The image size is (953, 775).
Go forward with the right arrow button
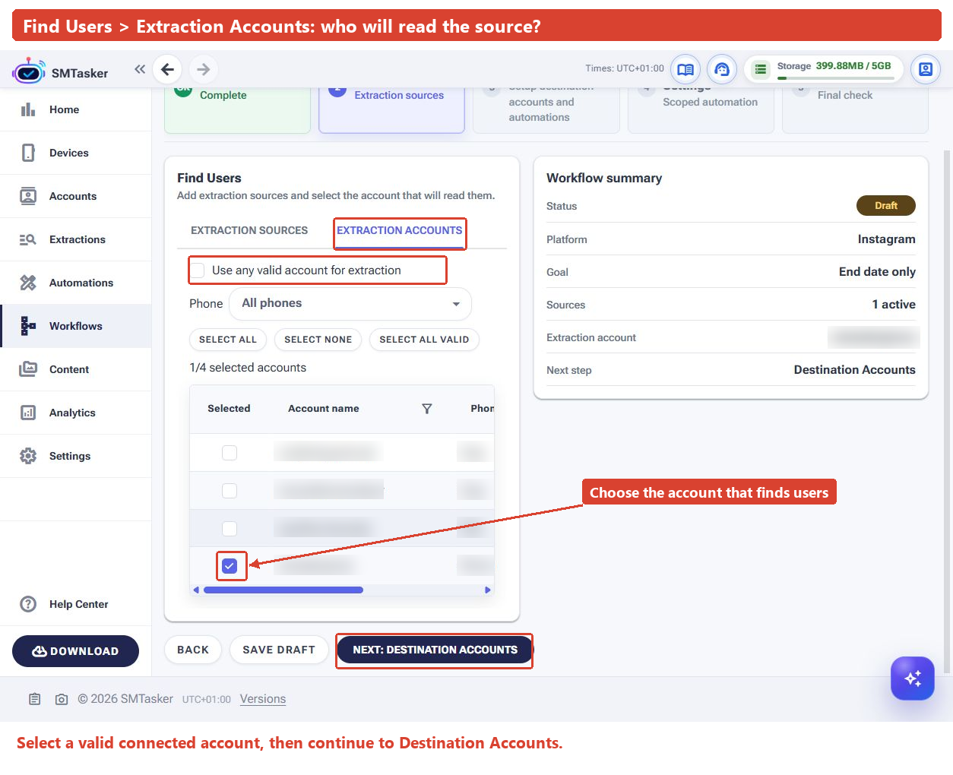click(x=203, y=69)
